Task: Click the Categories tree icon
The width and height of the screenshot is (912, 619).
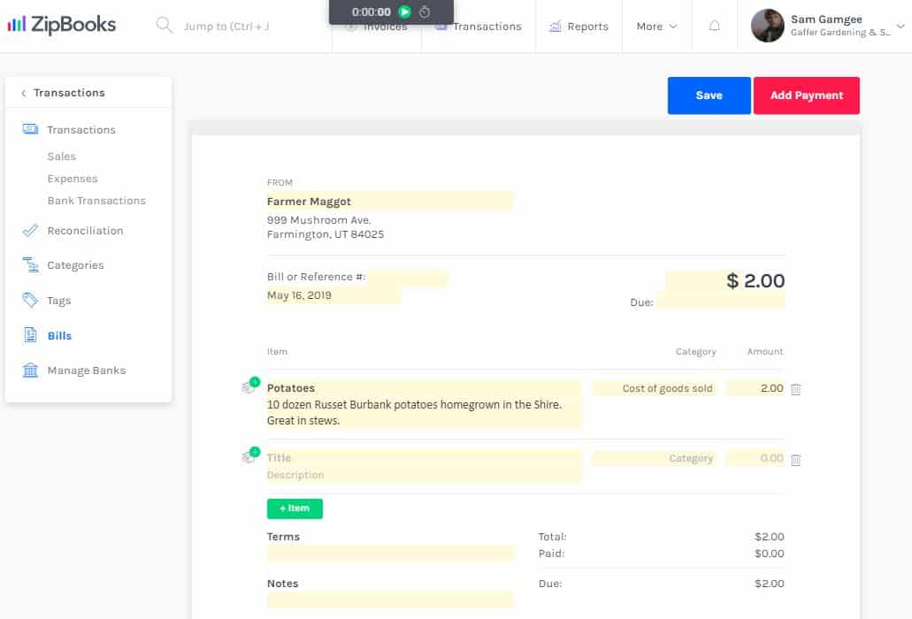Action: point(30,265)
